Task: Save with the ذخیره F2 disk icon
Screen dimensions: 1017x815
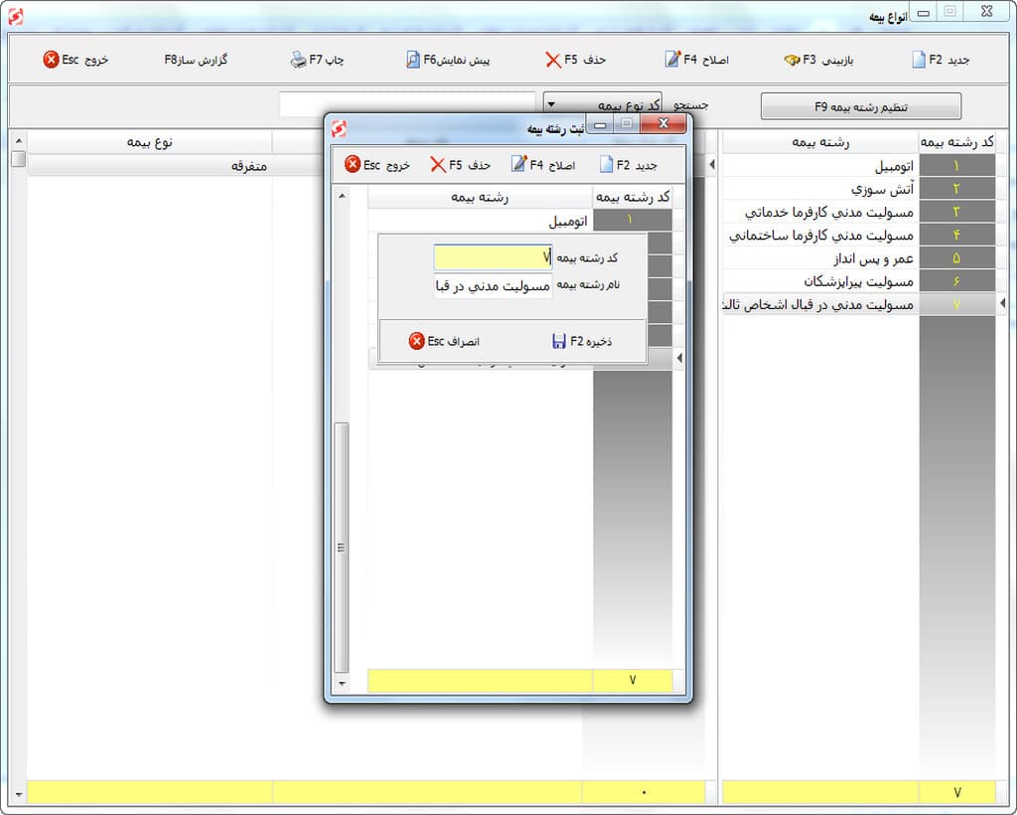Action: [559, 341]
